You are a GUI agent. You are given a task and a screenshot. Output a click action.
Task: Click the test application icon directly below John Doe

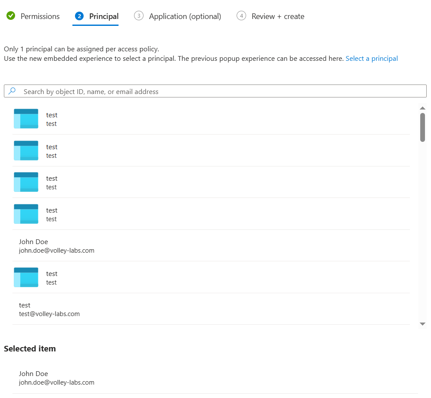tap(26, 277)
